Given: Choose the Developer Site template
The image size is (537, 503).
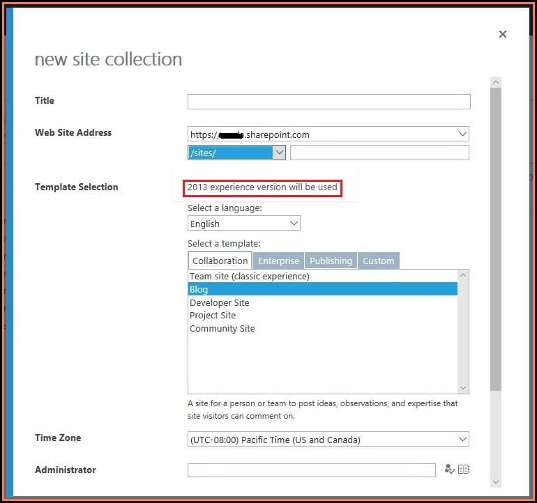Looking at the screenshot, I should coord(219,302).
